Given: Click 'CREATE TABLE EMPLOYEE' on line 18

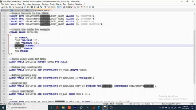Looking at the screenshot, I should click(23, 32).
